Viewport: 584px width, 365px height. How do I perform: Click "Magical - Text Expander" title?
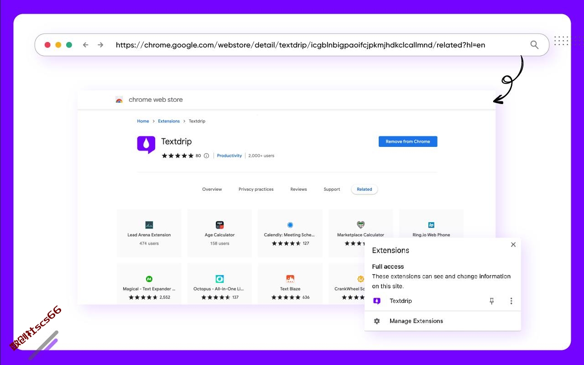(x=149, y=289)
